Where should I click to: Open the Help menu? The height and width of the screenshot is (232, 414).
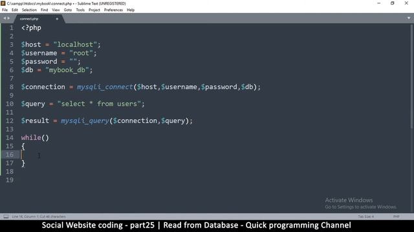click(x=131, y=10)
